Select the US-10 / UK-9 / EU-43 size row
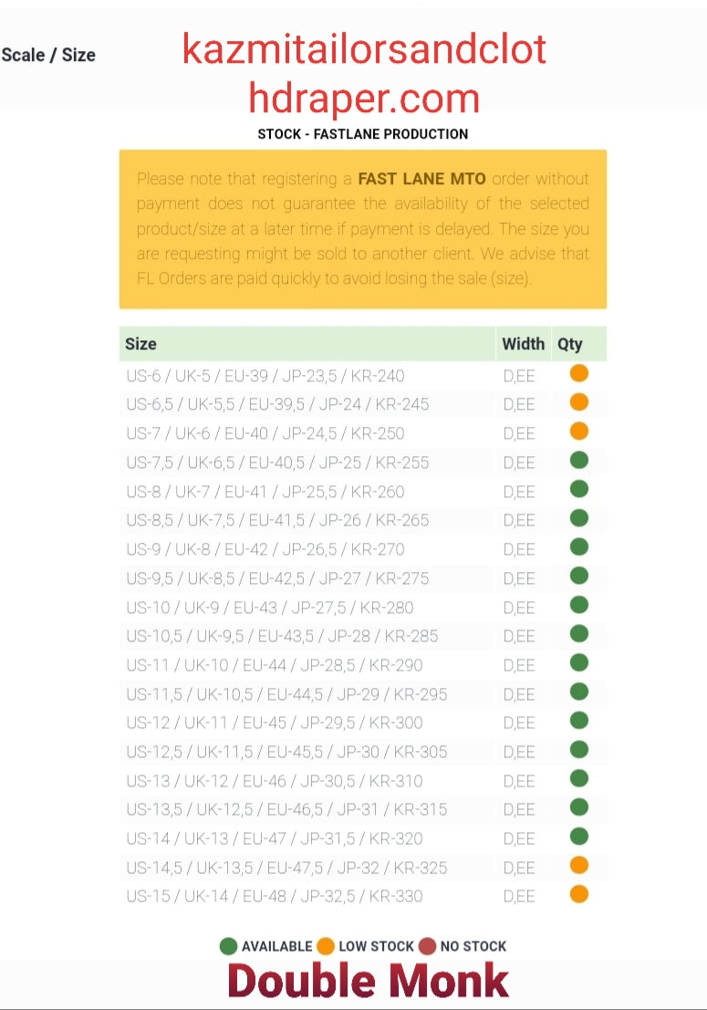The height and width of the screenshot is (1010, 707). click(x=270, y=608)
